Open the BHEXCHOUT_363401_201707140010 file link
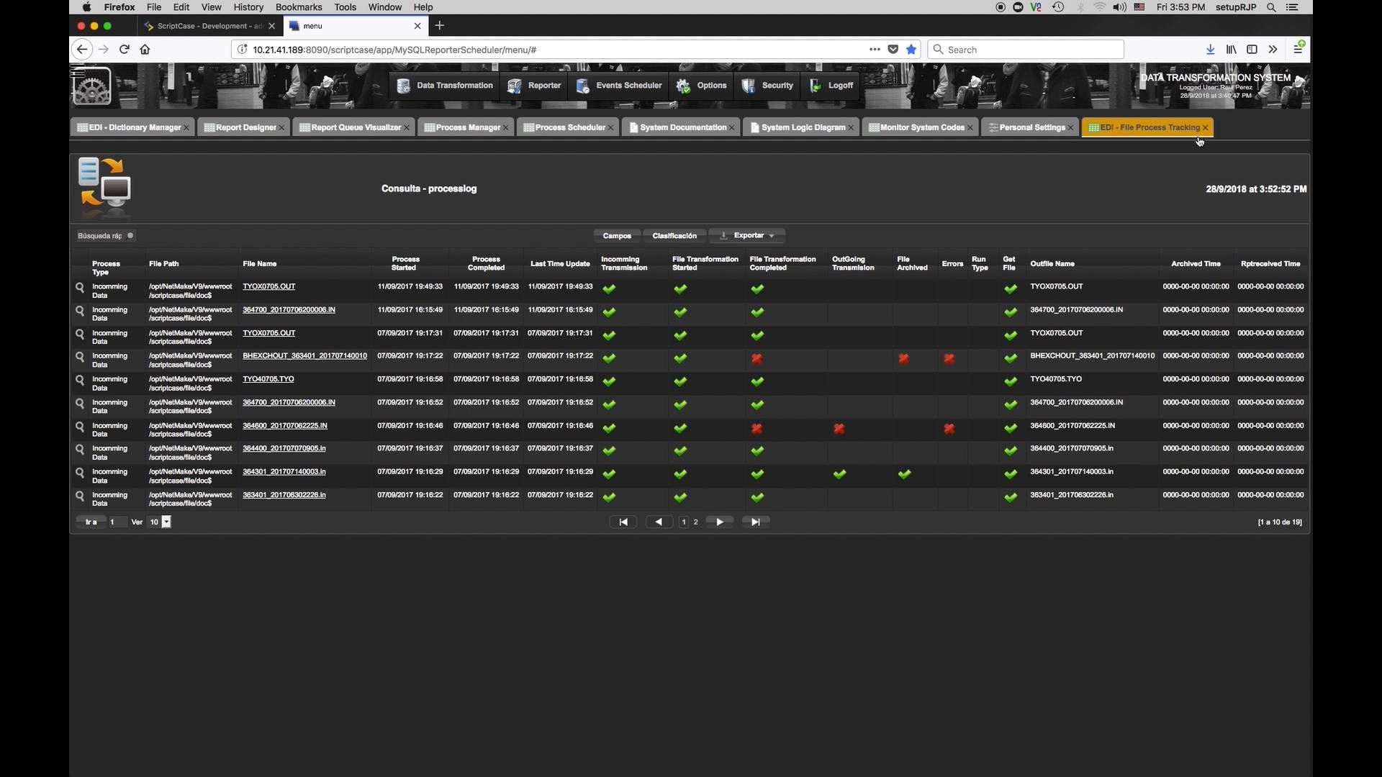Image resolution: width=1382 pixels, height=777 pixels. click(304, 356)
